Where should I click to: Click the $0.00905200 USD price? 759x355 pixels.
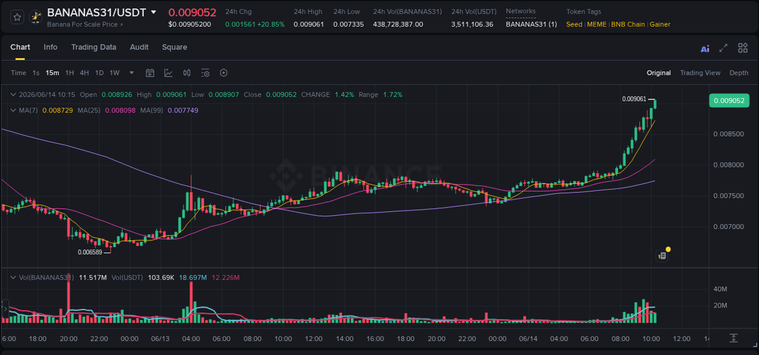coord(189,24)
